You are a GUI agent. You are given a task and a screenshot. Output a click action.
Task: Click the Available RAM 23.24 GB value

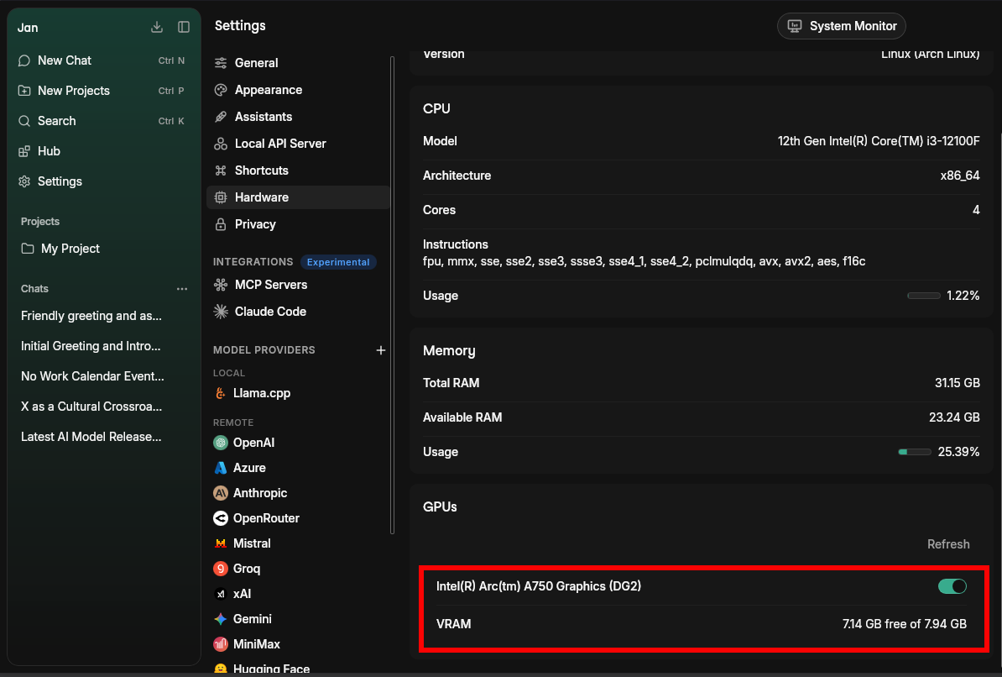pos(954,417)
